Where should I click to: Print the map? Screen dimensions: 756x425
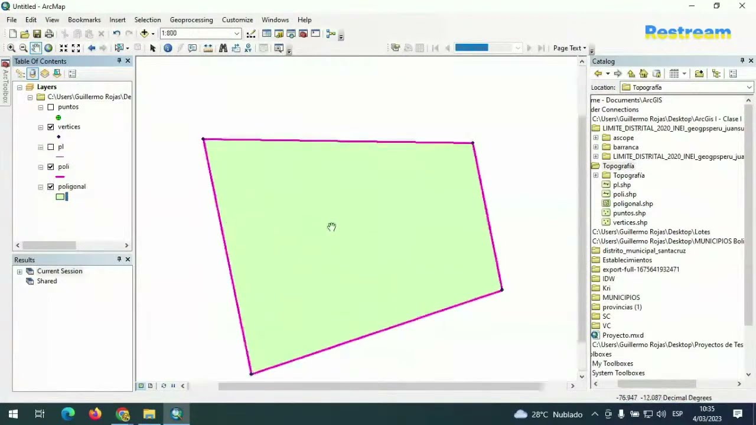click(x=49, y=34)
